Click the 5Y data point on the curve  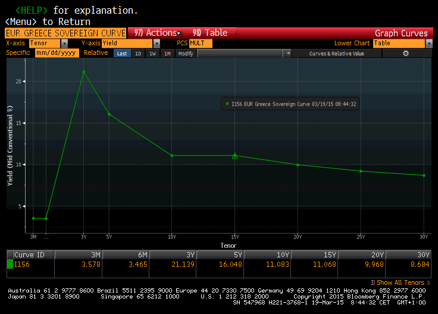pyautogui.click(x=109, y=114)
